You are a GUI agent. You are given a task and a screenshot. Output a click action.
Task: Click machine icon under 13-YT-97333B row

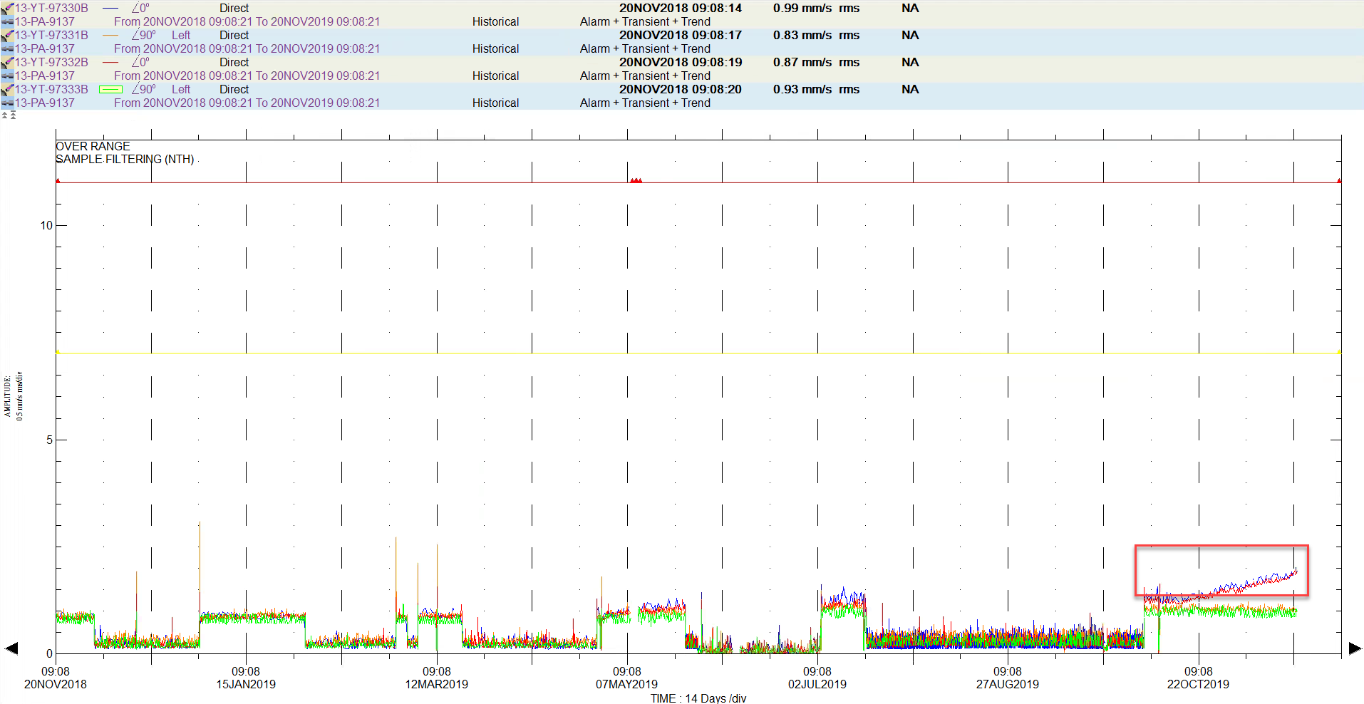coord(7,103)
